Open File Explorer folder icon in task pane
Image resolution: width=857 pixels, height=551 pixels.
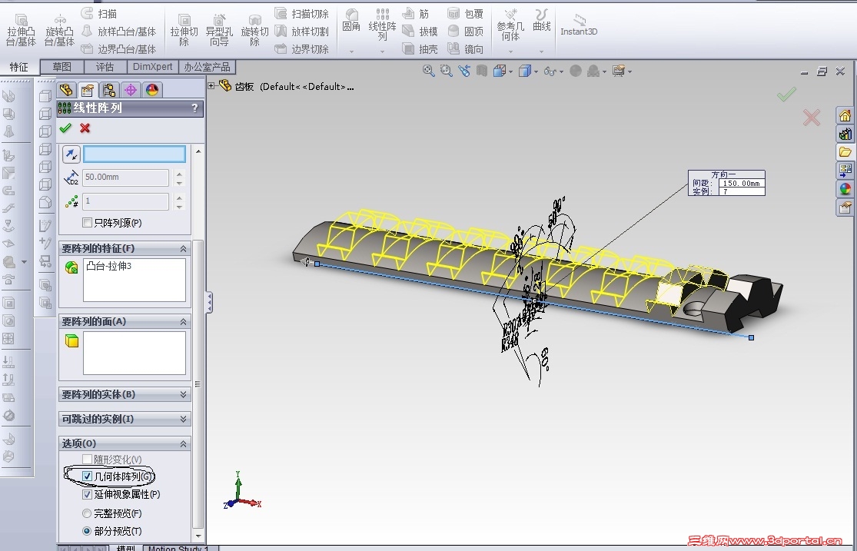(845, 151)
